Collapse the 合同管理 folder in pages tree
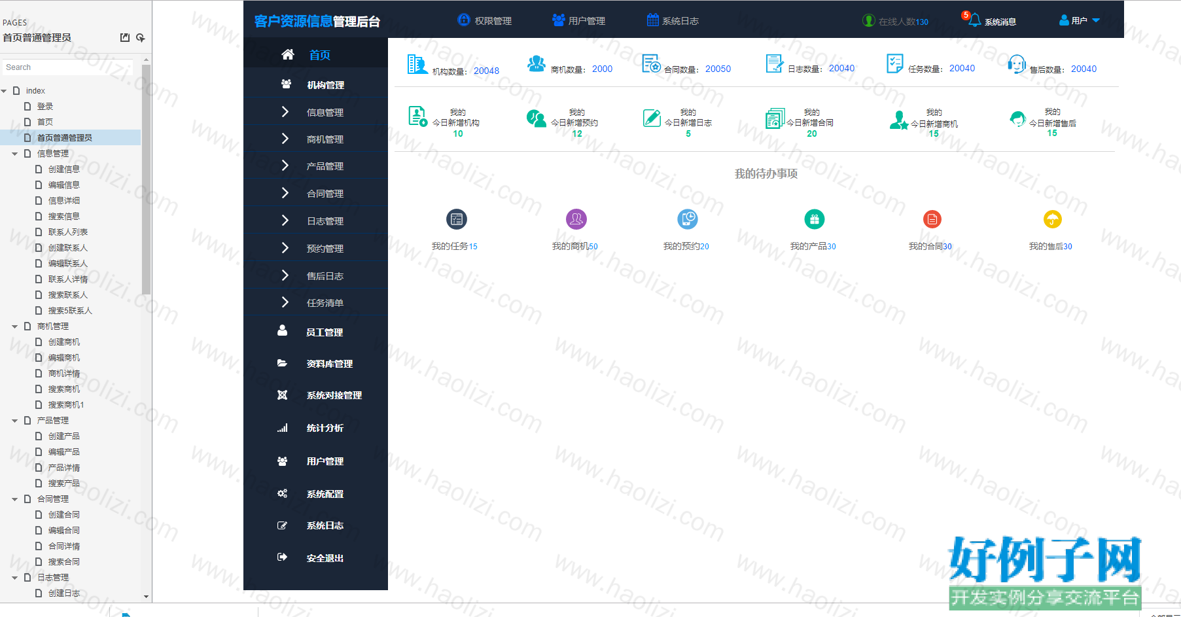The width and height of the screenshot is (1181, 617). coord(15,499)
